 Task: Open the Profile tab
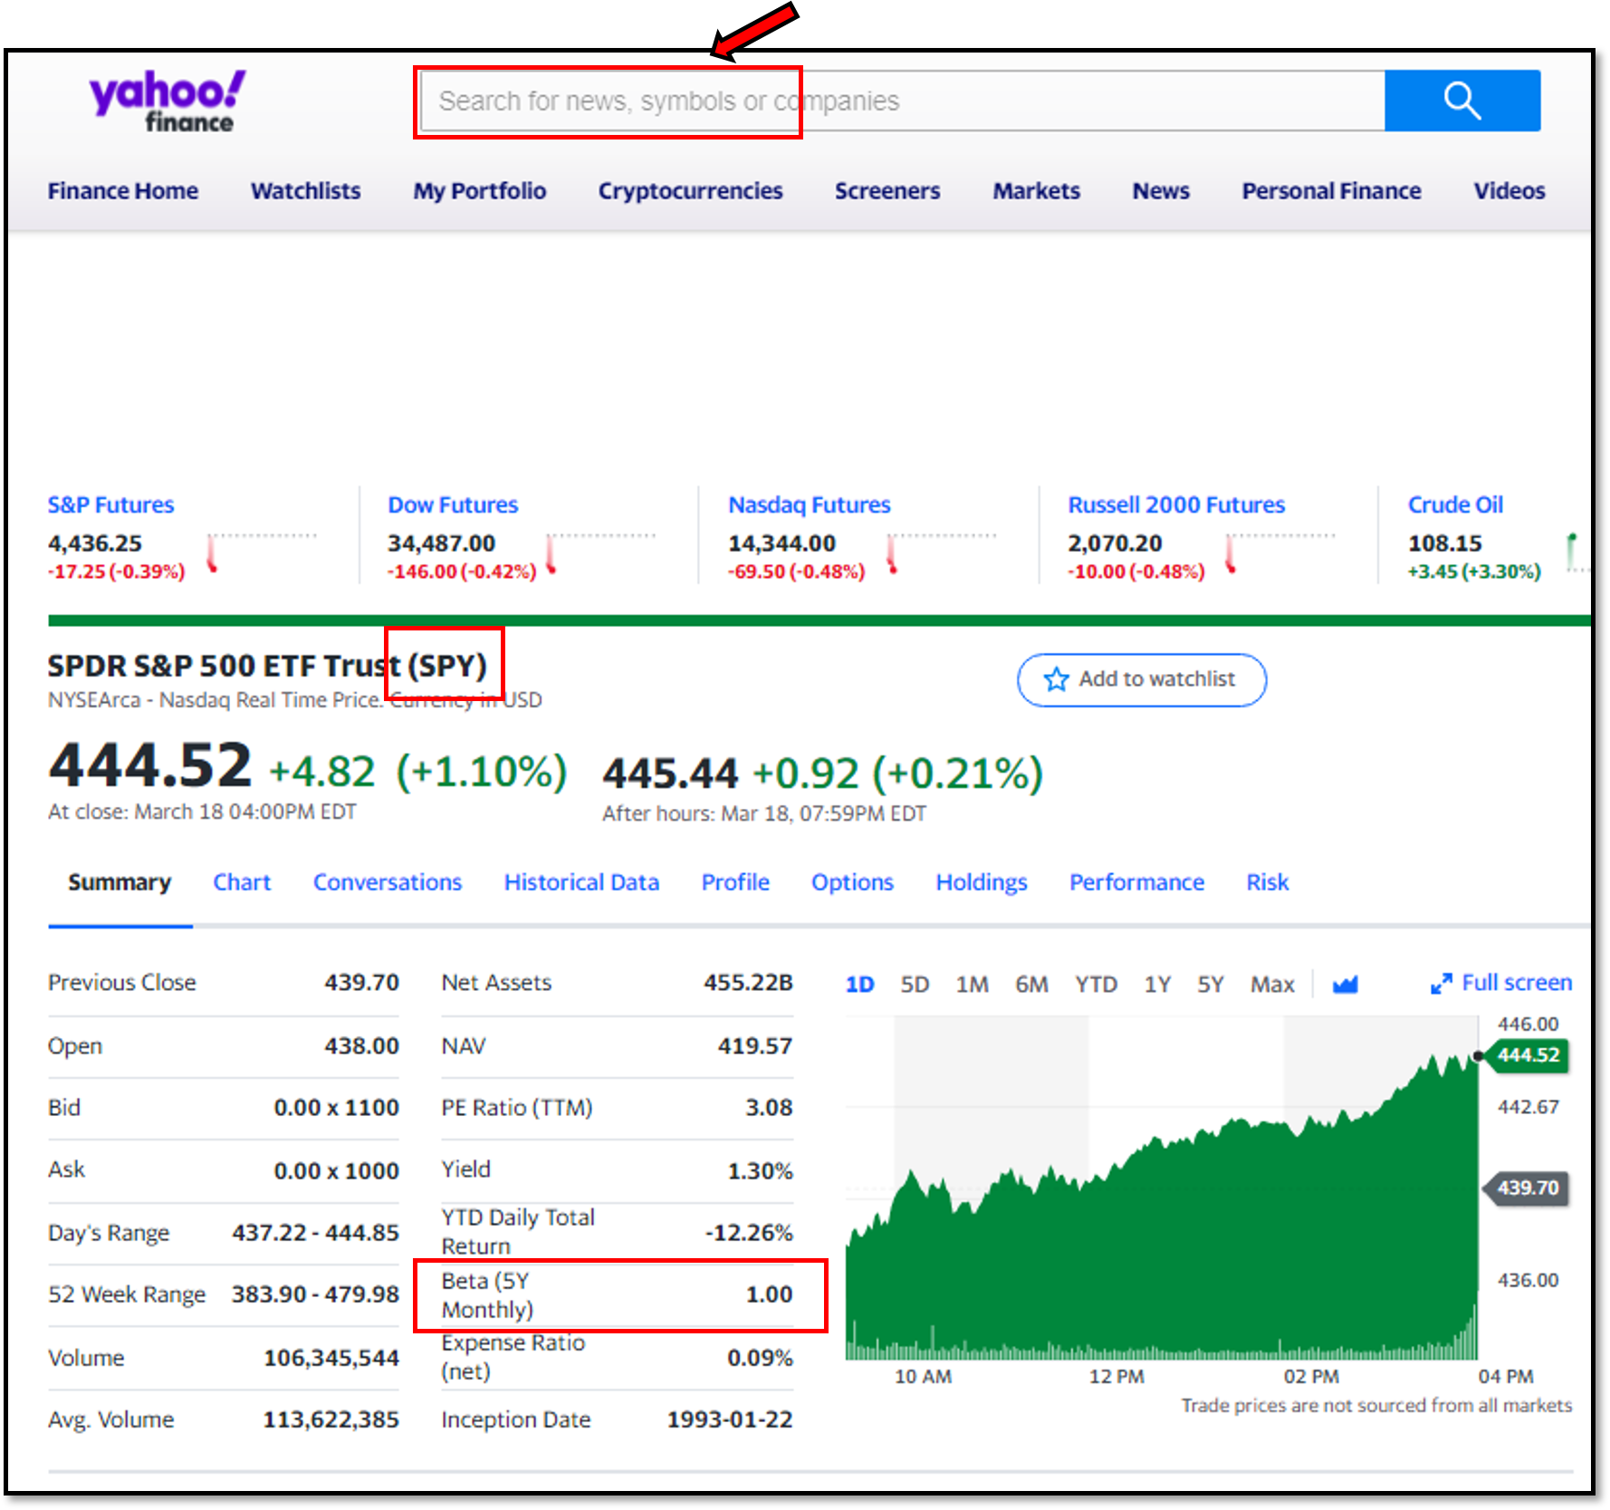click(735, 882)
